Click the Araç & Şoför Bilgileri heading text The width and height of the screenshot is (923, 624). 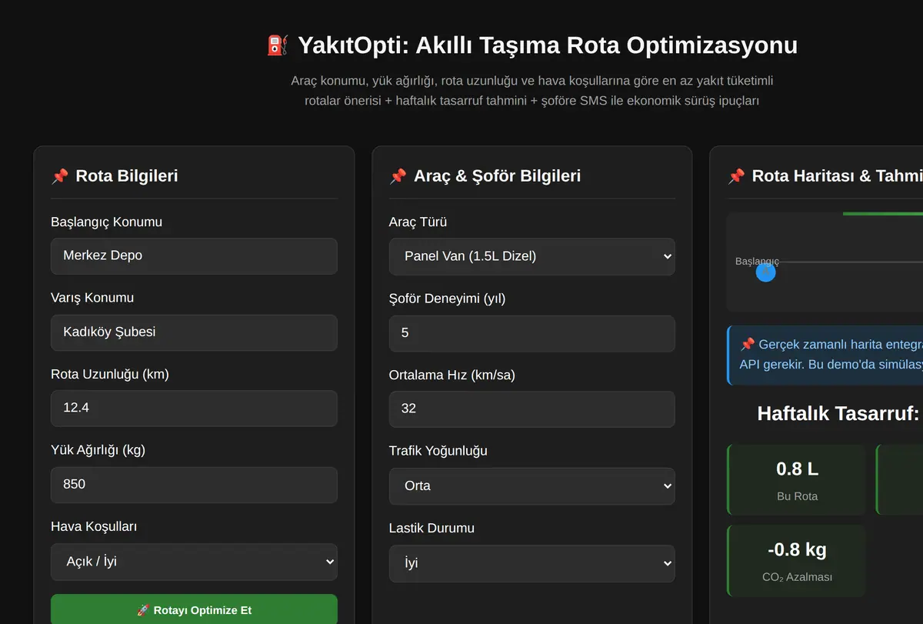click(497, 176)
